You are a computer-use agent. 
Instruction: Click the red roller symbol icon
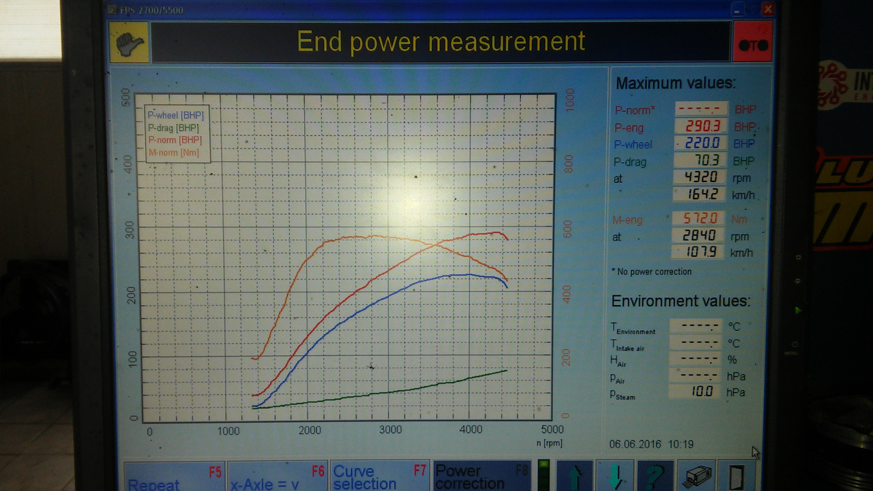[x=752, y=42]
